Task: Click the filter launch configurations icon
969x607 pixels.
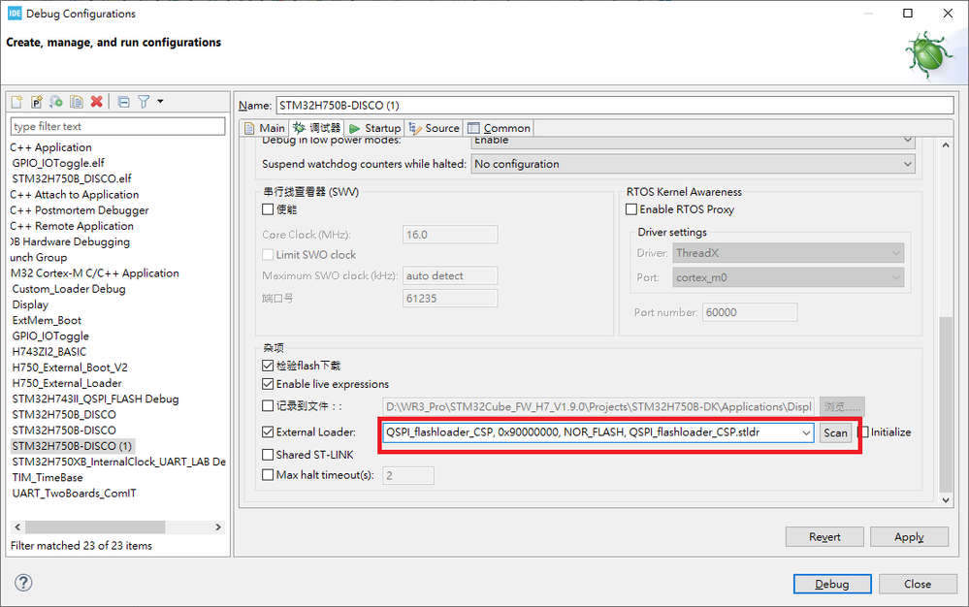Action: click(144, 102)
